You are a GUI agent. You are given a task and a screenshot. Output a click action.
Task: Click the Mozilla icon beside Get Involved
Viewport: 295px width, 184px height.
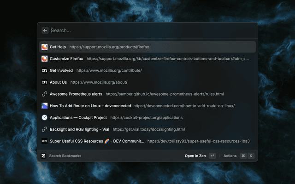44,70
